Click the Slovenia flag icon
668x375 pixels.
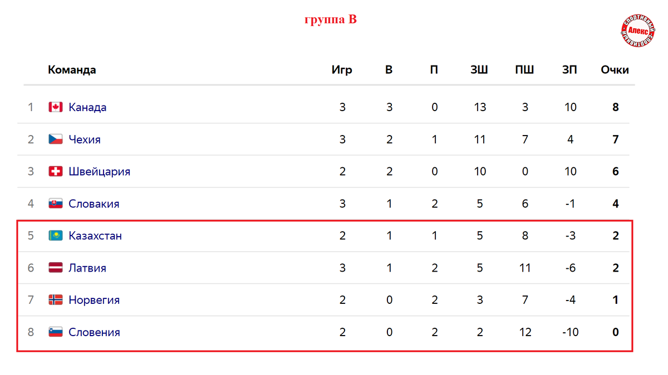[55, 332]
